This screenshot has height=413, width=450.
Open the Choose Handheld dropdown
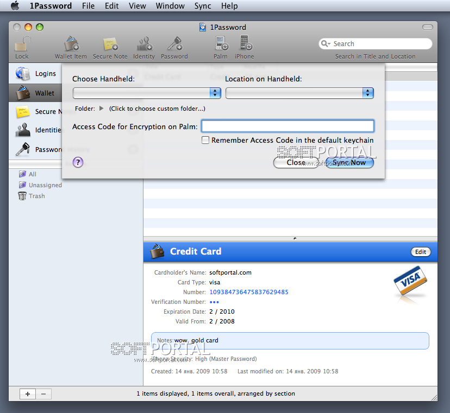[147, 93]
